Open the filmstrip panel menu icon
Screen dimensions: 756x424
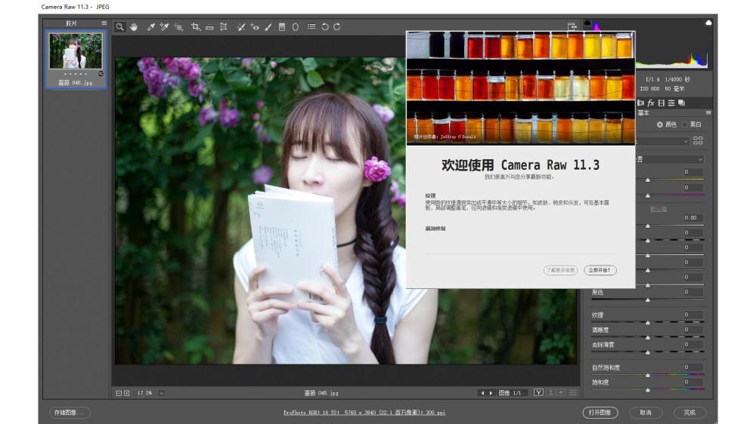click(104, 23)
